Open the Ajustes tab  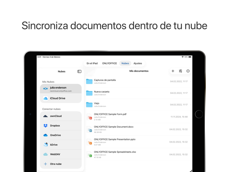point(138,63)
